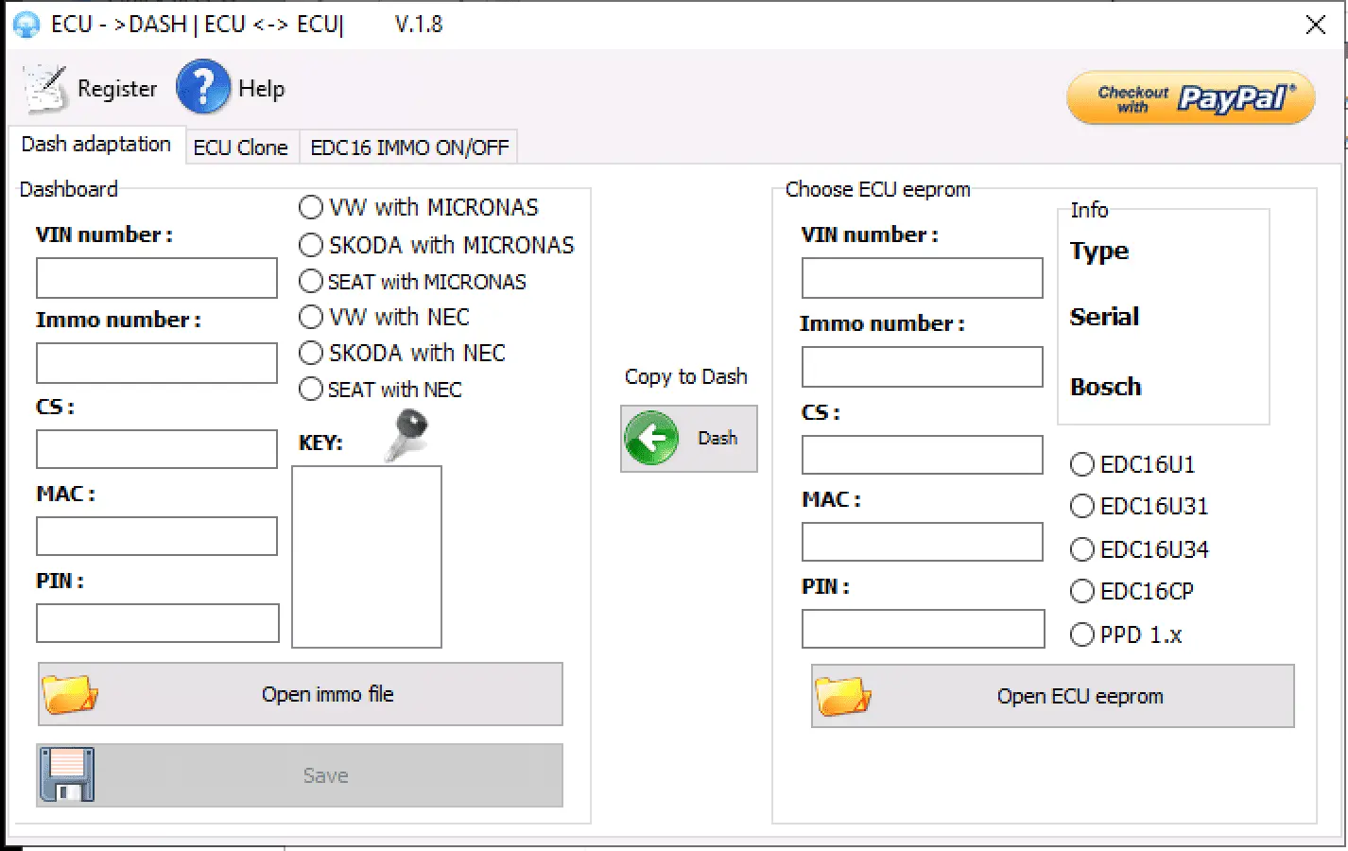
Task: Click the Dash copy button label
Action: (717, 438)
